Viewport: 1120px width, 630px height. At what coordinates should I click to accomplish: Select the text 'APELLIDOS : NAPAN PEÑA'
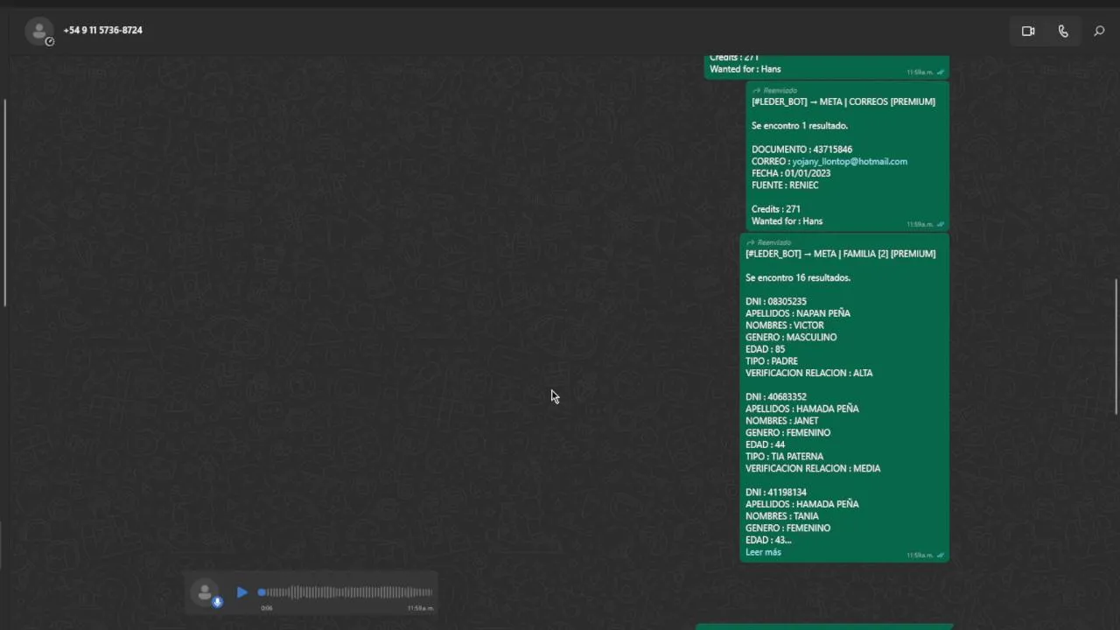798,313
